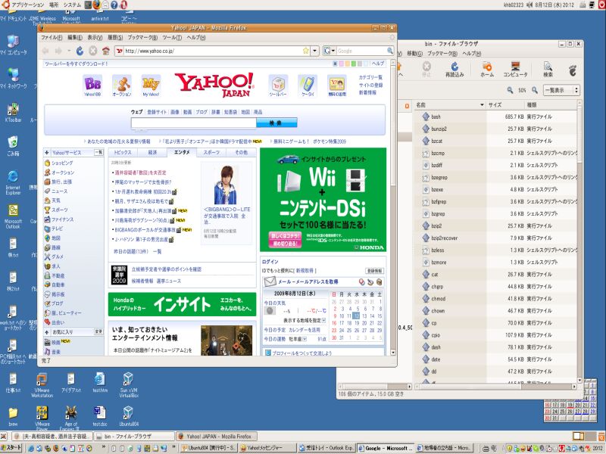Viewport: 606px width, 454px height.
Task: Select the bzip2recover file row
Action: click(496, 238)
